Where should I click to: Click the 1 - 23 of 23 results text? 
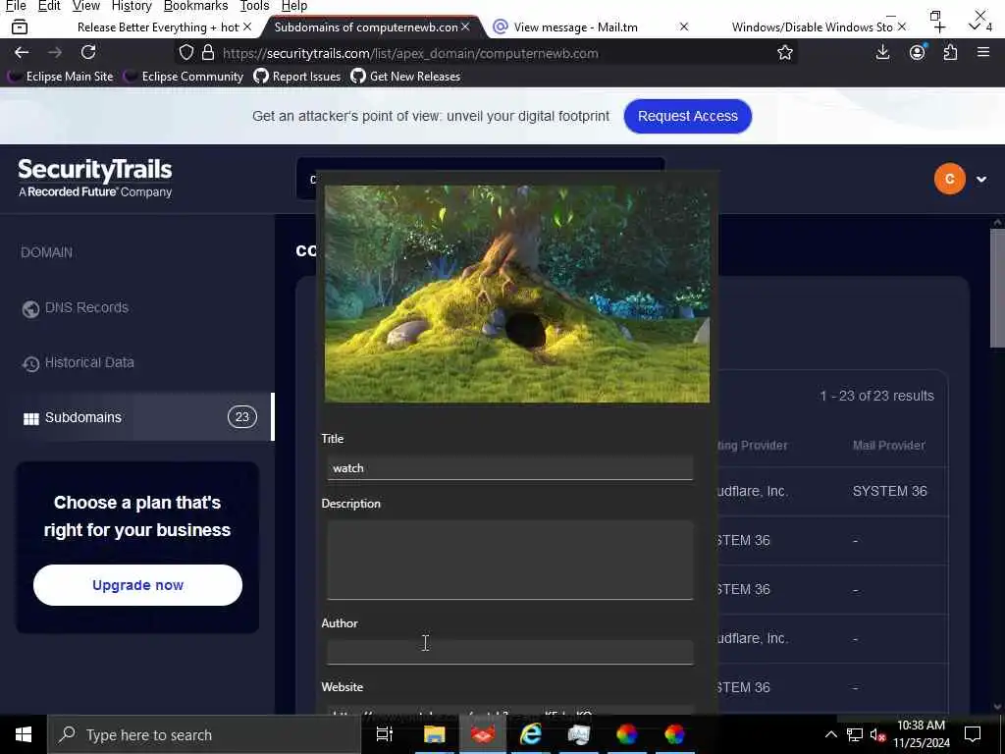click(x=876, y=396)
